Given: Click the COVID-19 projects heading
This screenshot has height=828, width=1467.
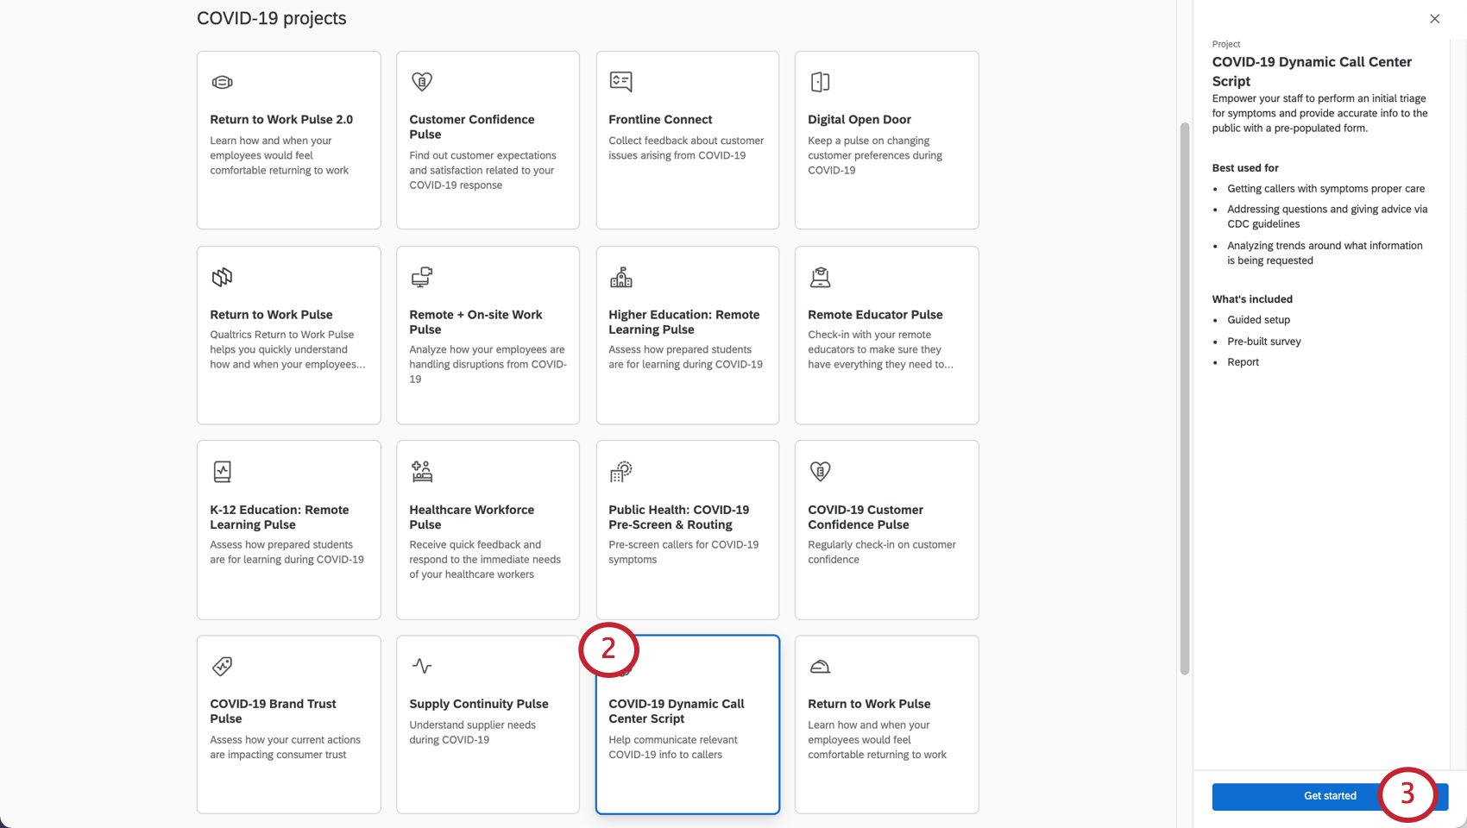Looking at the screenshot, I should pyautogui.click(x=272, y=18).
